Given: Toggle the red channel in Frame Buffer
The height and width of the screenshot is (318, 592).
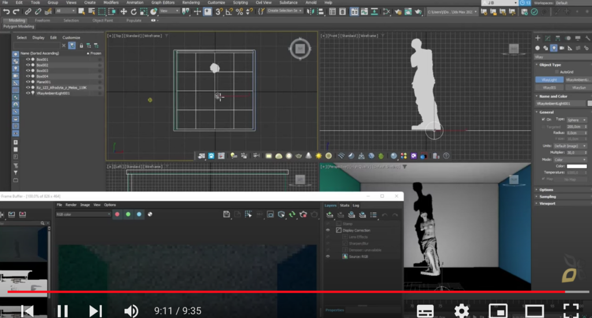Looking at the screenshot, I should 117,214.
